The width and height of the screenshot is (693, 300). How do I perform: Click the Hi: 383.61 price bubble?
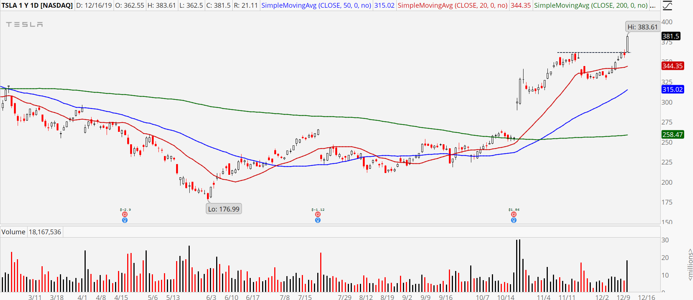pyautogui.click(x=642, y=27)
